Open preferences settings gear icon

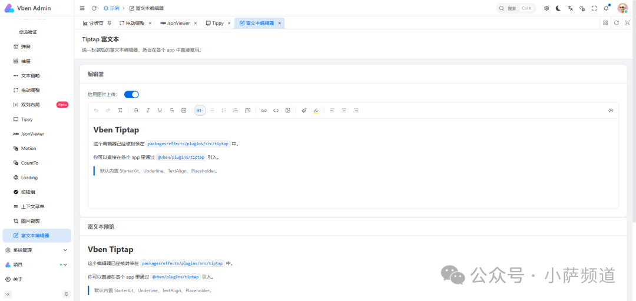(546, 8)
